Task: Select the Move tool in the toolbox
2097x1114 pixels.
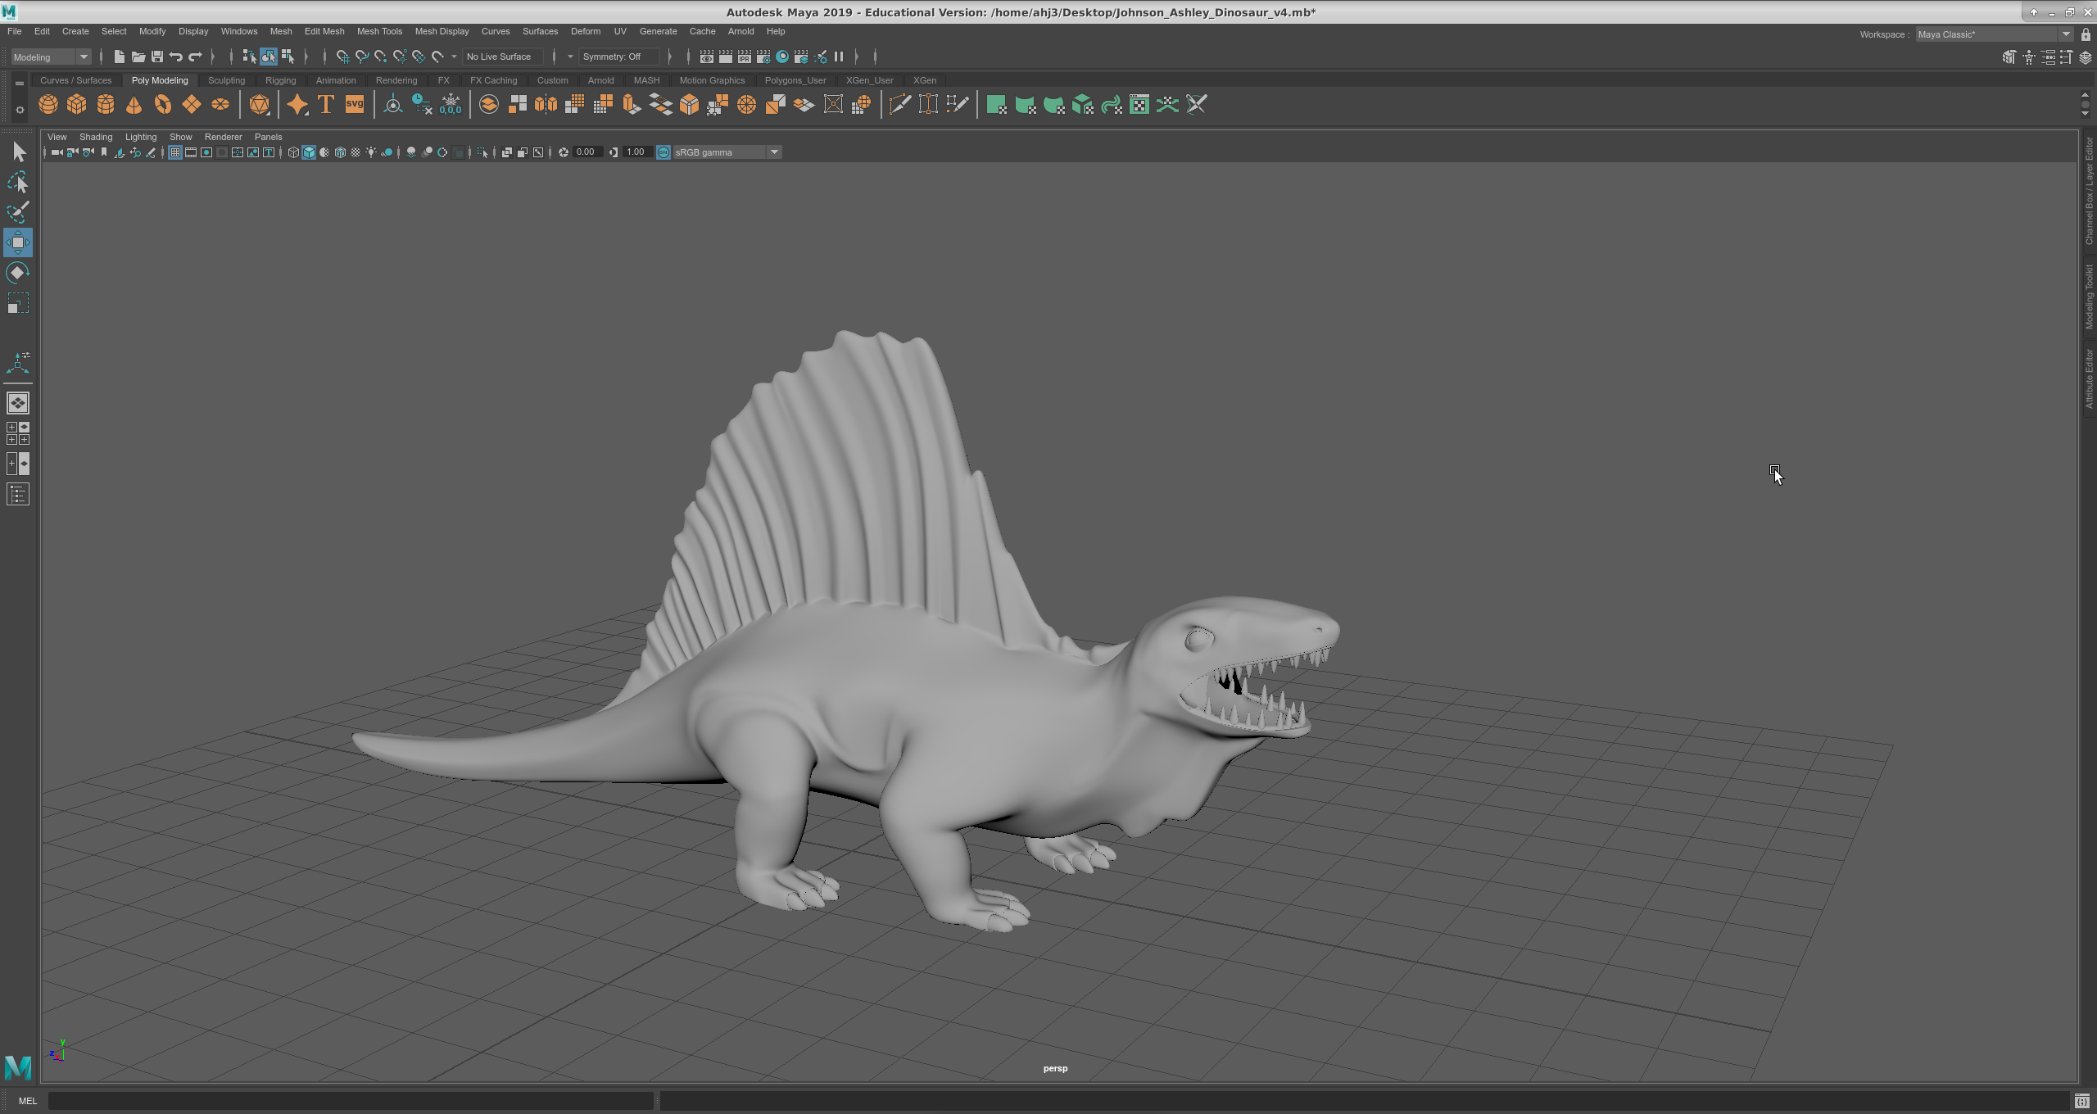Action: [18, 242]
